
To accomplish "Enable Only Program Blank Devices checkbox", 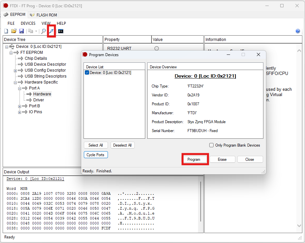I will coord(212,145).
